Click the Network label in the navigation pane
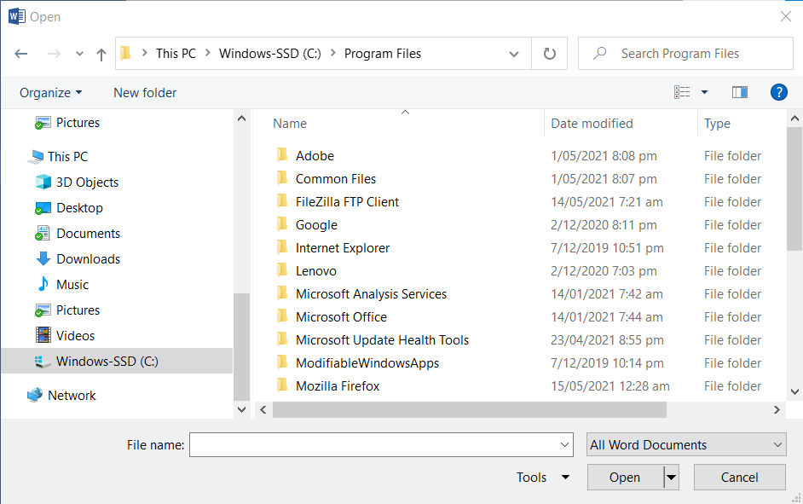This screenshot has width=803, height=504. tap(72, 396)
